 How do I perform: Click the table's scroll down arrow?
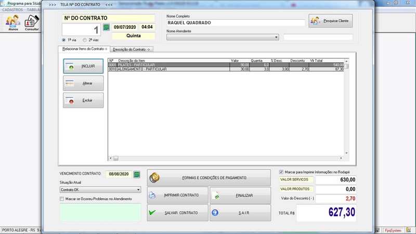point(346,153)
